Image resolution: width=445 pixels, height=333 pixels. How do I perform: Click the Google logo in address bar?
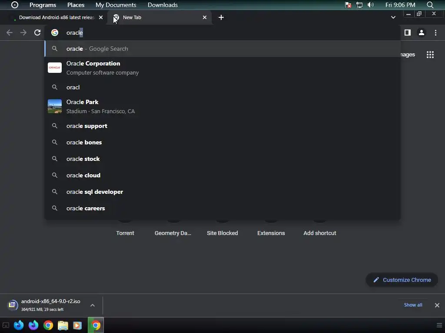pyautogui.click(x=55, y=33)
